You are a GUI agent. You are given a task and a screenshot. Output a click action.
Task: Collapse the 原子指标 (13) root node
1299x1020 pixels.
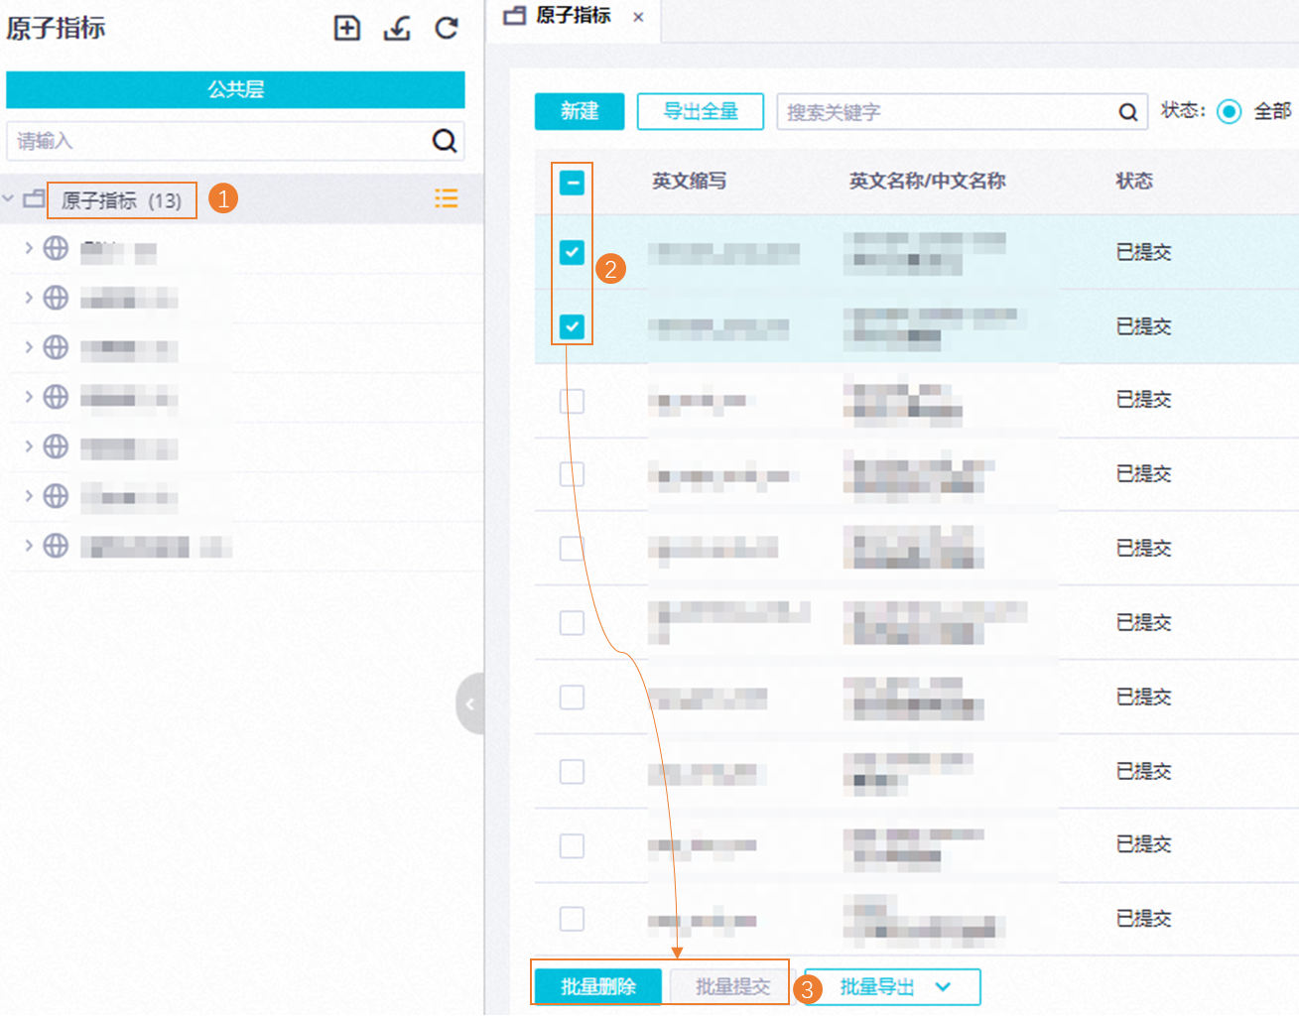point(9,199)
